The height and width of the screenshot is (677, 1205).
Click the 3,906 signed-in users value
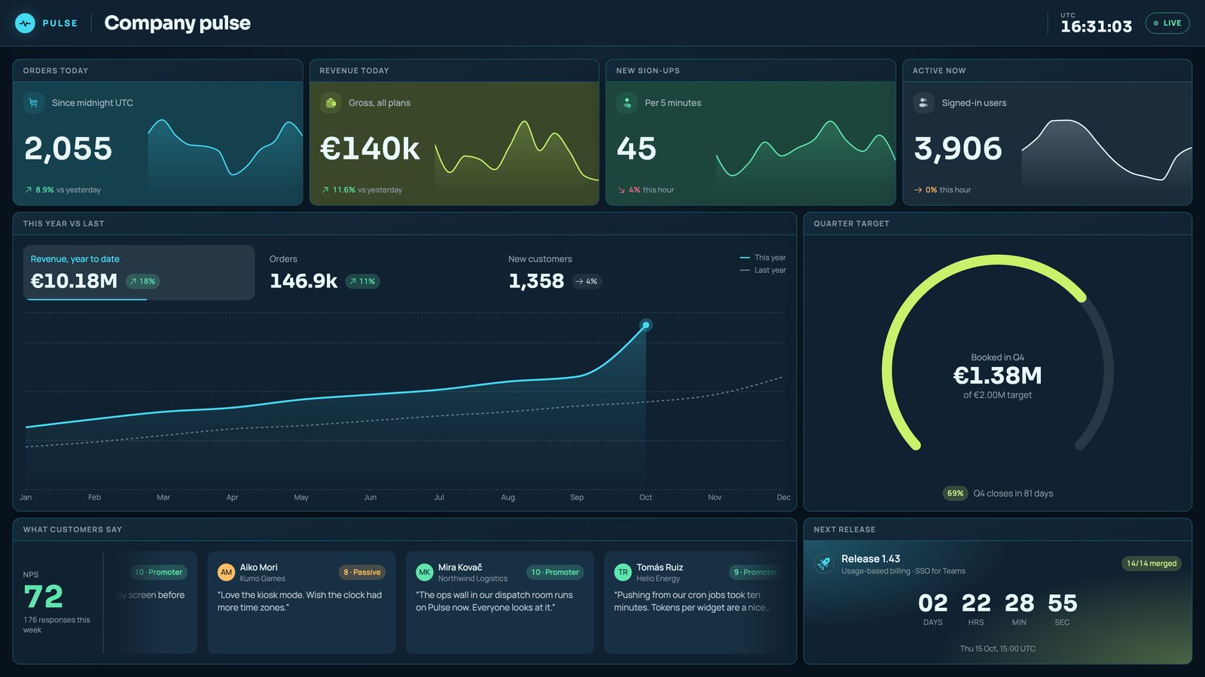(x=958, y=149)
